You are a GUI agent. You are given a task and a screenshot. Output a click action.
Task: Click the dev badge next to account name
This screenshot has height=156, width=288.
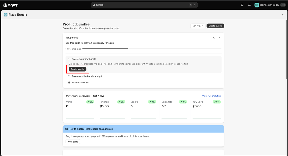coord(283,5)
